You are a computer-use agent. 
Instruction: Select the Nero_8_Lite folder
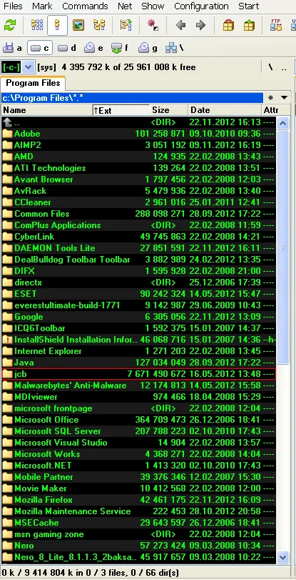click(x=138, y=557)
